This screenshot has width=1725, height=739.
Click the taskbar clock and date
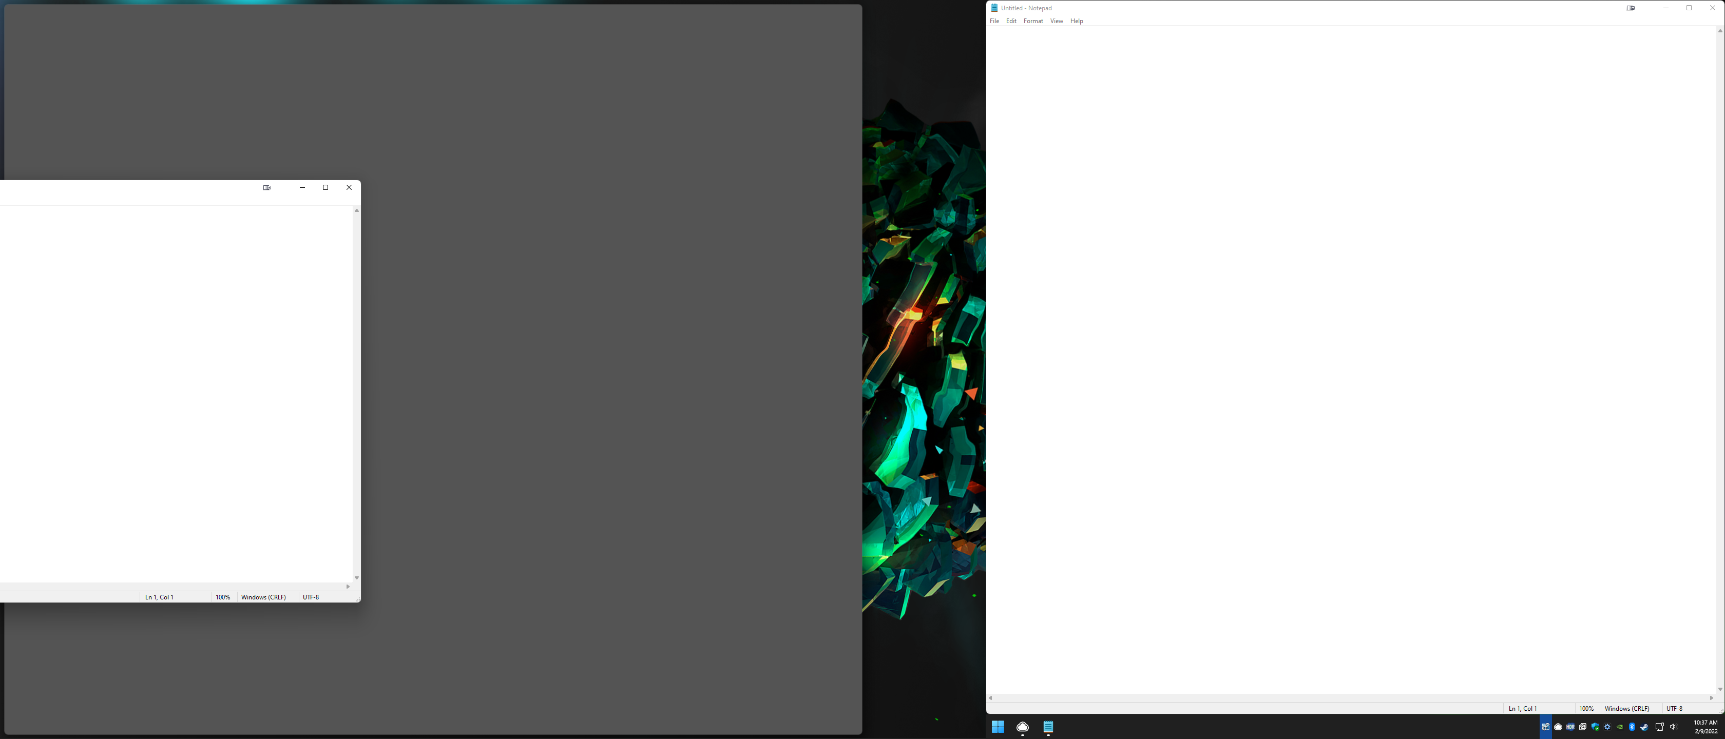tap(1705, 727)
